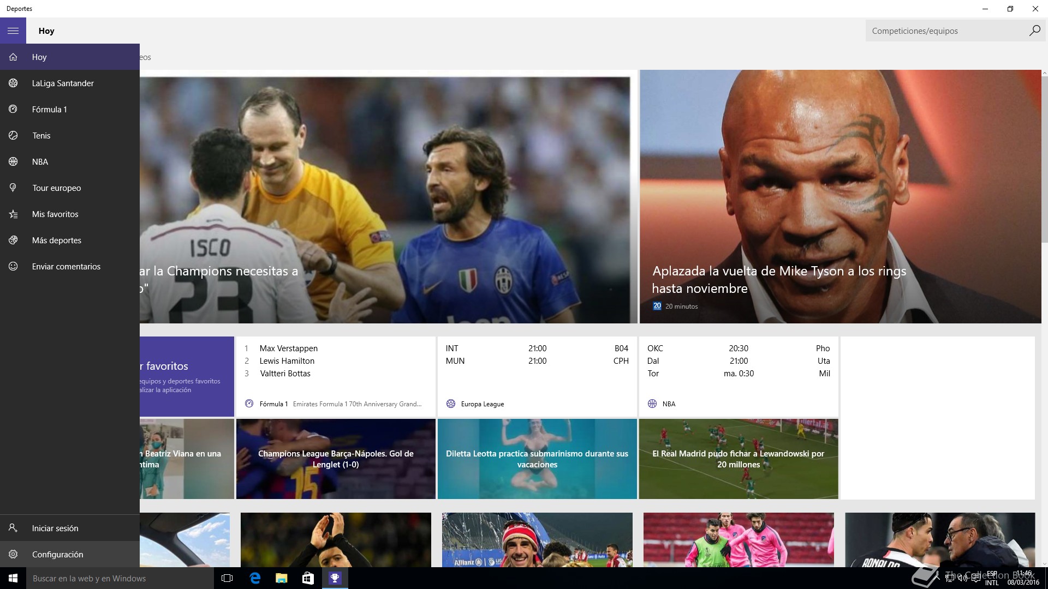Click Windows search box Buscar en la web
The image size is (1048, 589).
120,578
